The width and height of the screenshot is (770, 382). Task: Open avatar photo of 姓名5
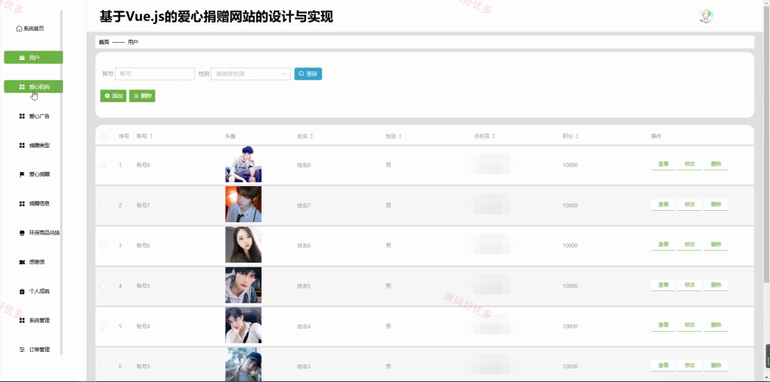click(244, 285)
